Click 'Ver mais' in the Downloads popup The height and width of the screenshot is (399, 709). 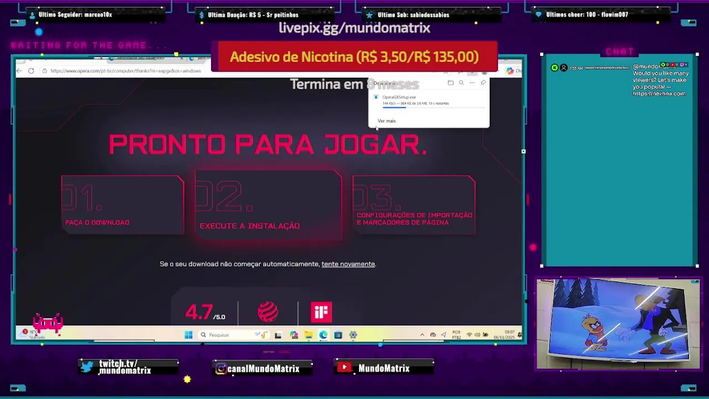(387, 121)
